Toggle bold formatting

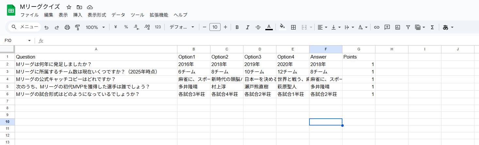click(x=237, y=27)
